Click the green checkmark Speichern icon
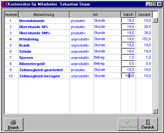The image size is (164, 133). coord(128,122)
